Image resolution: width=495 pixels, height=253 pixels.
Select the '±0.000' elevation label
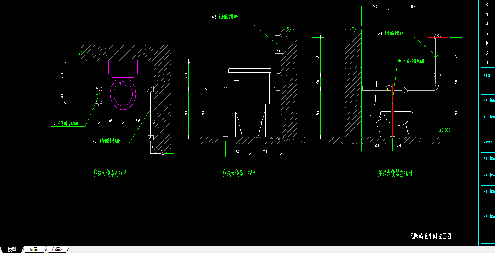coord(444,130)
